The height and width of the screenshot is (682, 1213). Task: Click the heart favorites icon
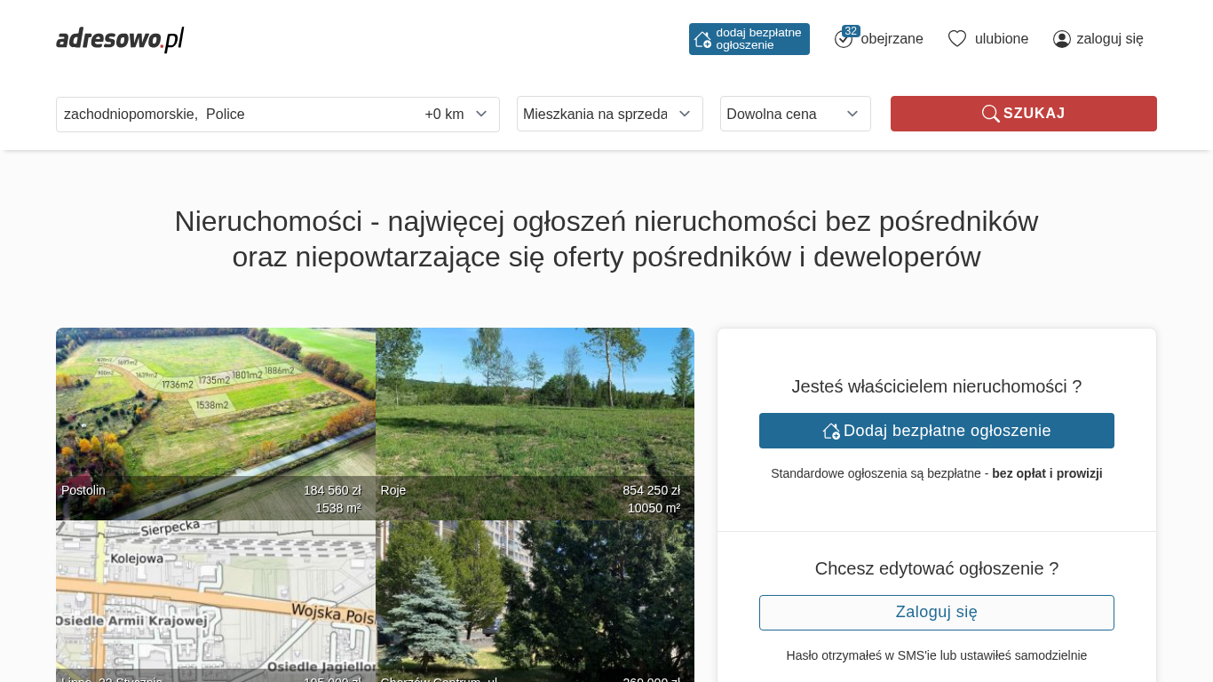957,39
